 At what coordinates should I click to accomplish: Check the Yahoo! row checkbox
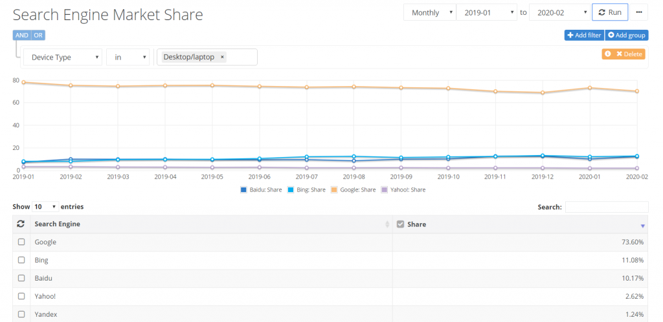point(21,296)
